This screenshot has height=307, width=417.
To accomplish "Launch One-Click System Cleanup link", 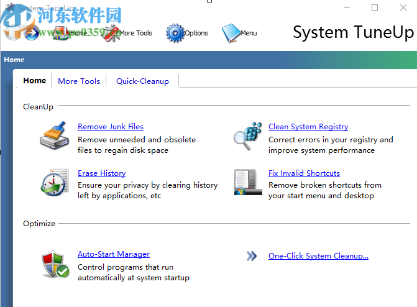I will [x=318, y=256].
